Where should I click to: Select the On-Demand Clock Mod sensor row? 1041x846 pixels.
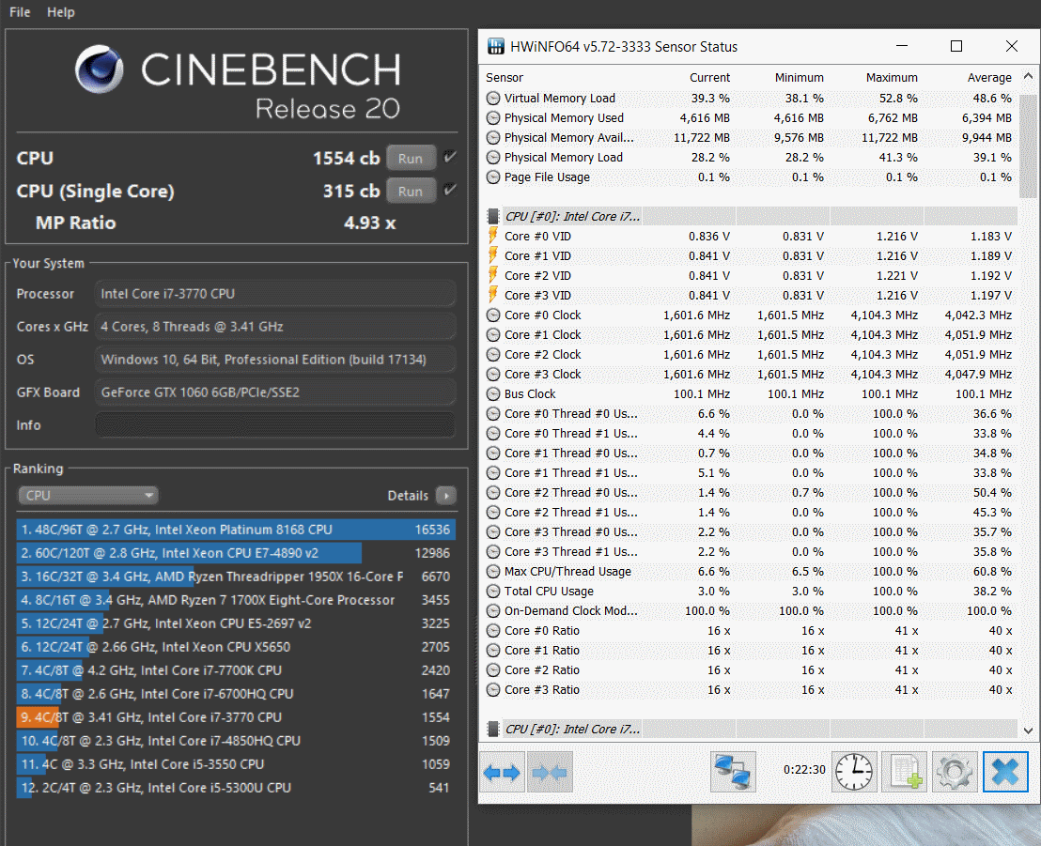coord(751,611)
